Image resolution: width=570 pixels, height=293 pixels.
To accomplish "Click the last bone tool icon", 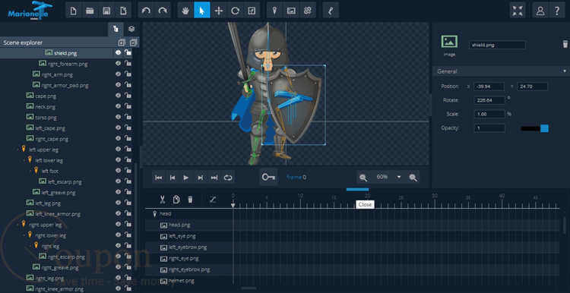I will [x=331, y=10].
